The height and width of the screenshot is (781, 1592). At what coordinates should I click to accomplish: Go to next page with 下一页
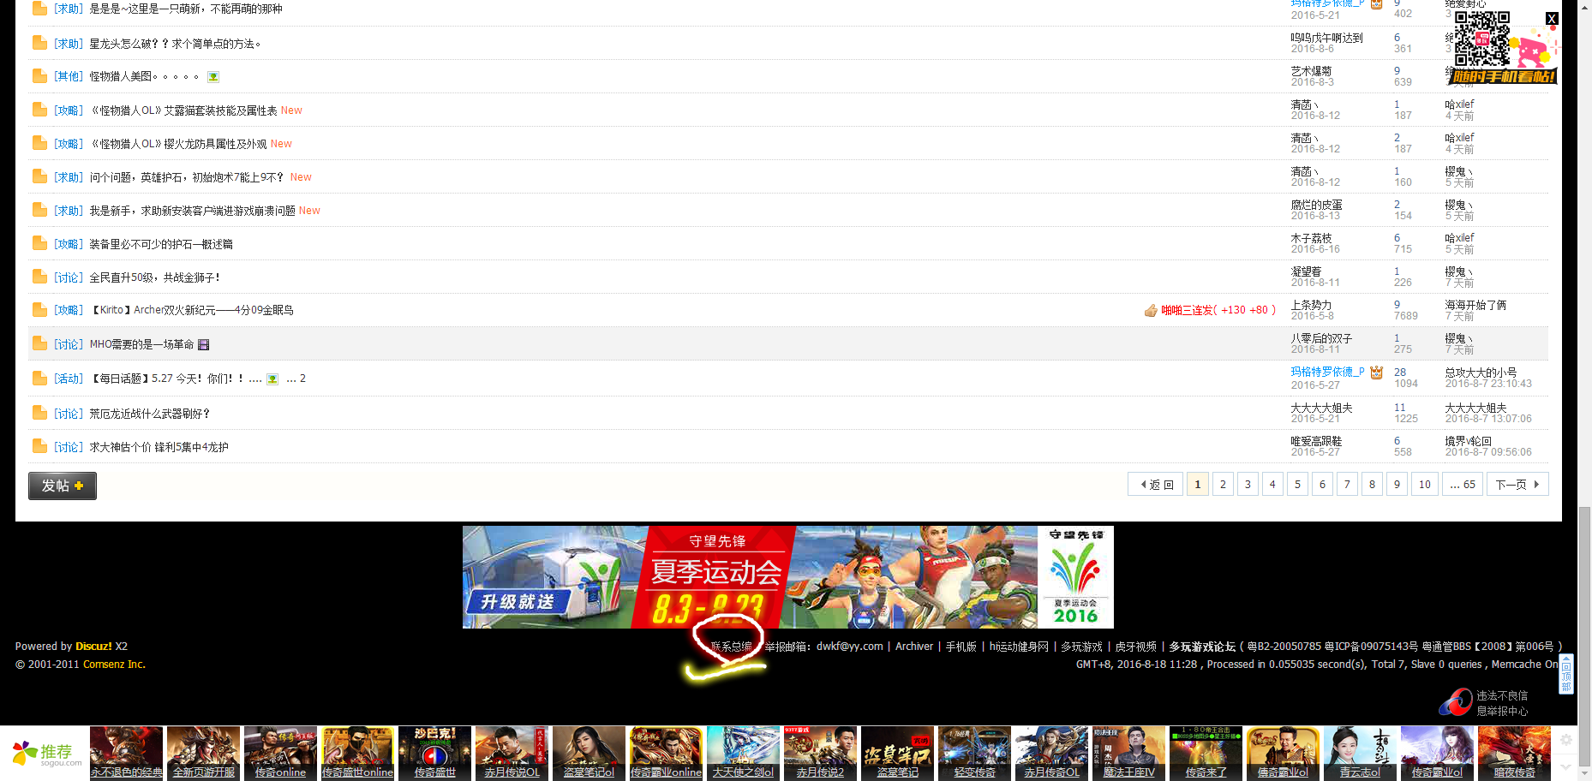(x=1517, y=485)
